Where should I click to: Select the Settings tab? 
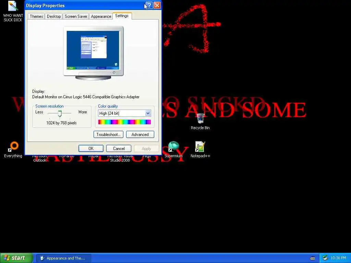(122, 16)
